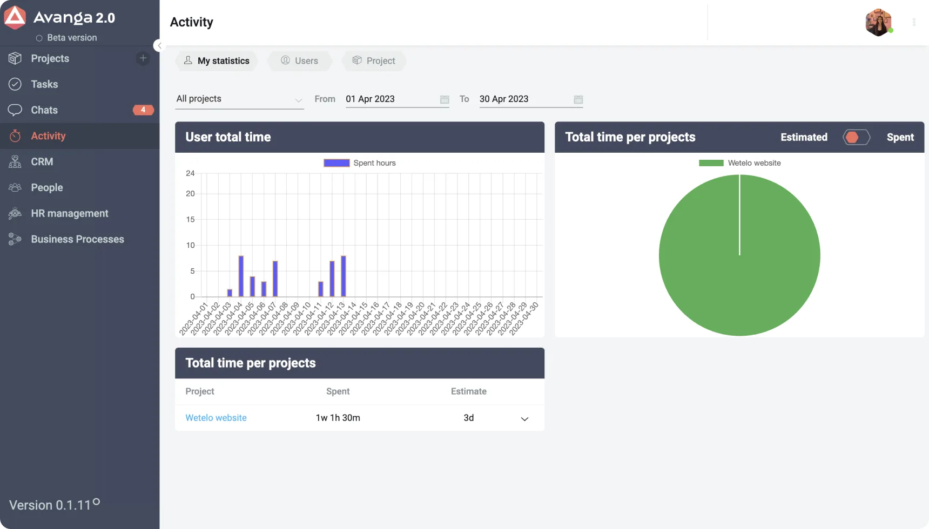Open Chats in the sidebar

click(44, 110)
